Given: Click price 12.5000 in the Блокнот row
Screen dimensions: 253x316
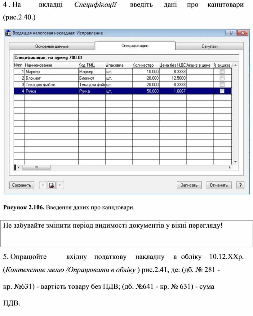Looking at the screenshot, I should pyautogui.click(x=173, y=78).
